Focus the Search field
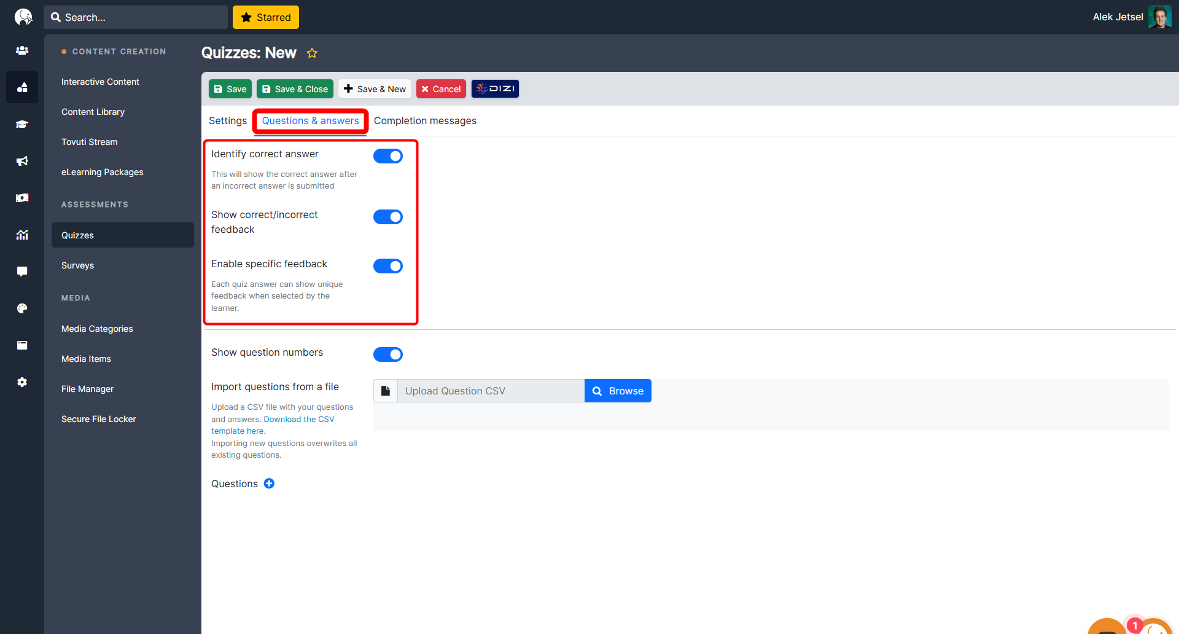Viewport: 1179px width, 634px height. coord(136,17)
